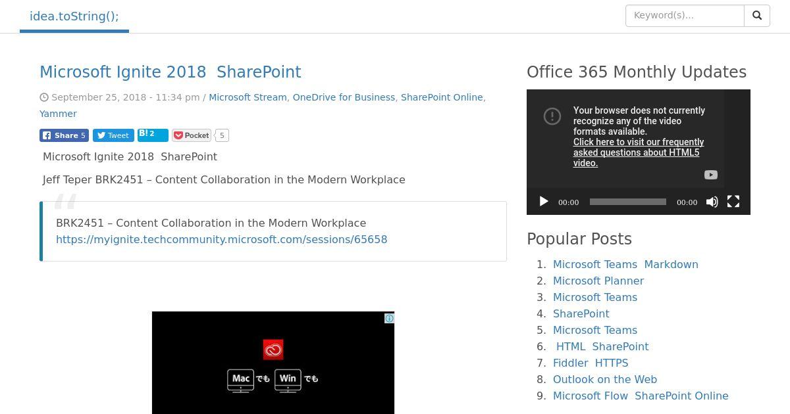The image size is (790, 414).
Task: Click the Twitter Tweet button
Action: 113,135
